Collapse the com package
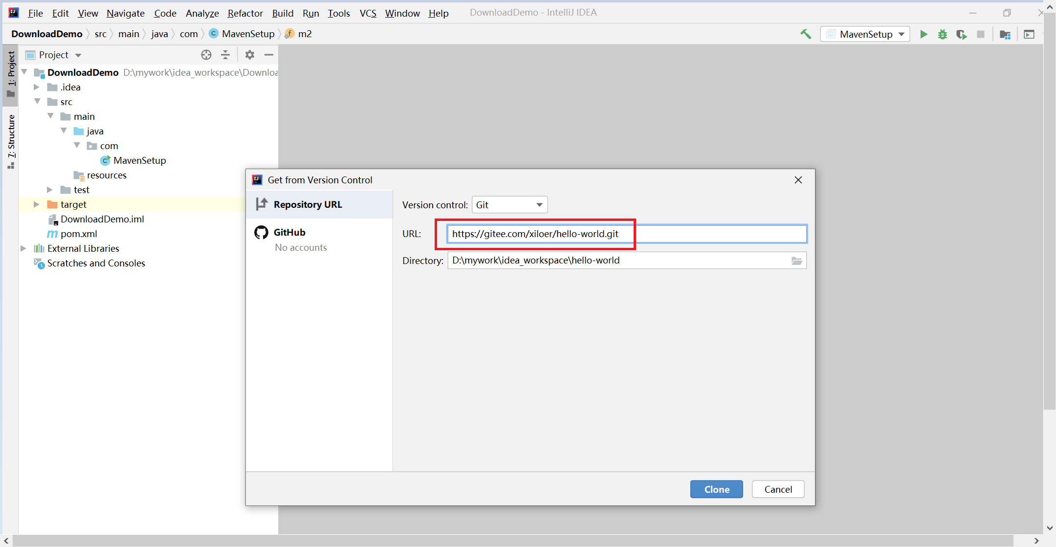Screen dimensions: 1056x547 click(77, 146)
